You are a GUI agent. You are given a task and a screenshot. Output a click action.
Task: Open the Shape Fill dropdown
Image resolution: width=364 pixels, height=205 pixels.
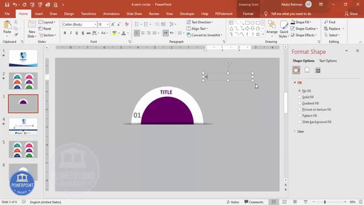(x=301, y=22)
